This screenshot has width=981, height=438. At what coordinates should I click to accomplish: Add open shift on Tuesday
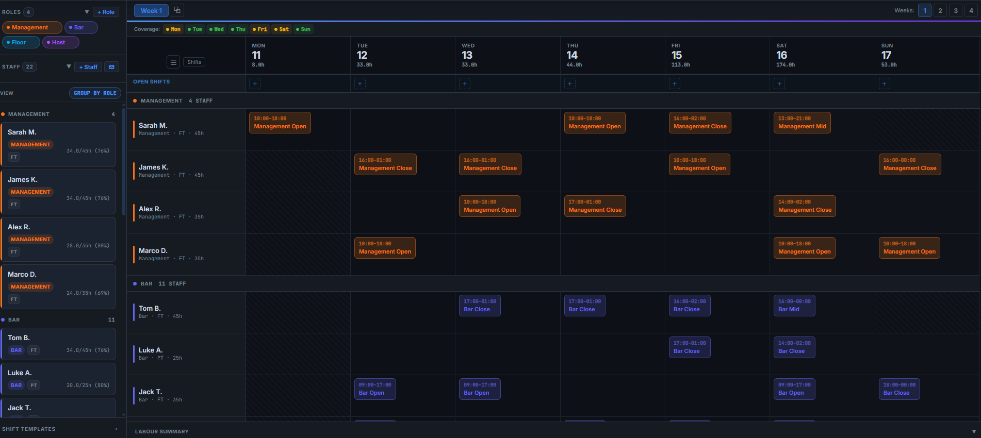click(360, 83)
